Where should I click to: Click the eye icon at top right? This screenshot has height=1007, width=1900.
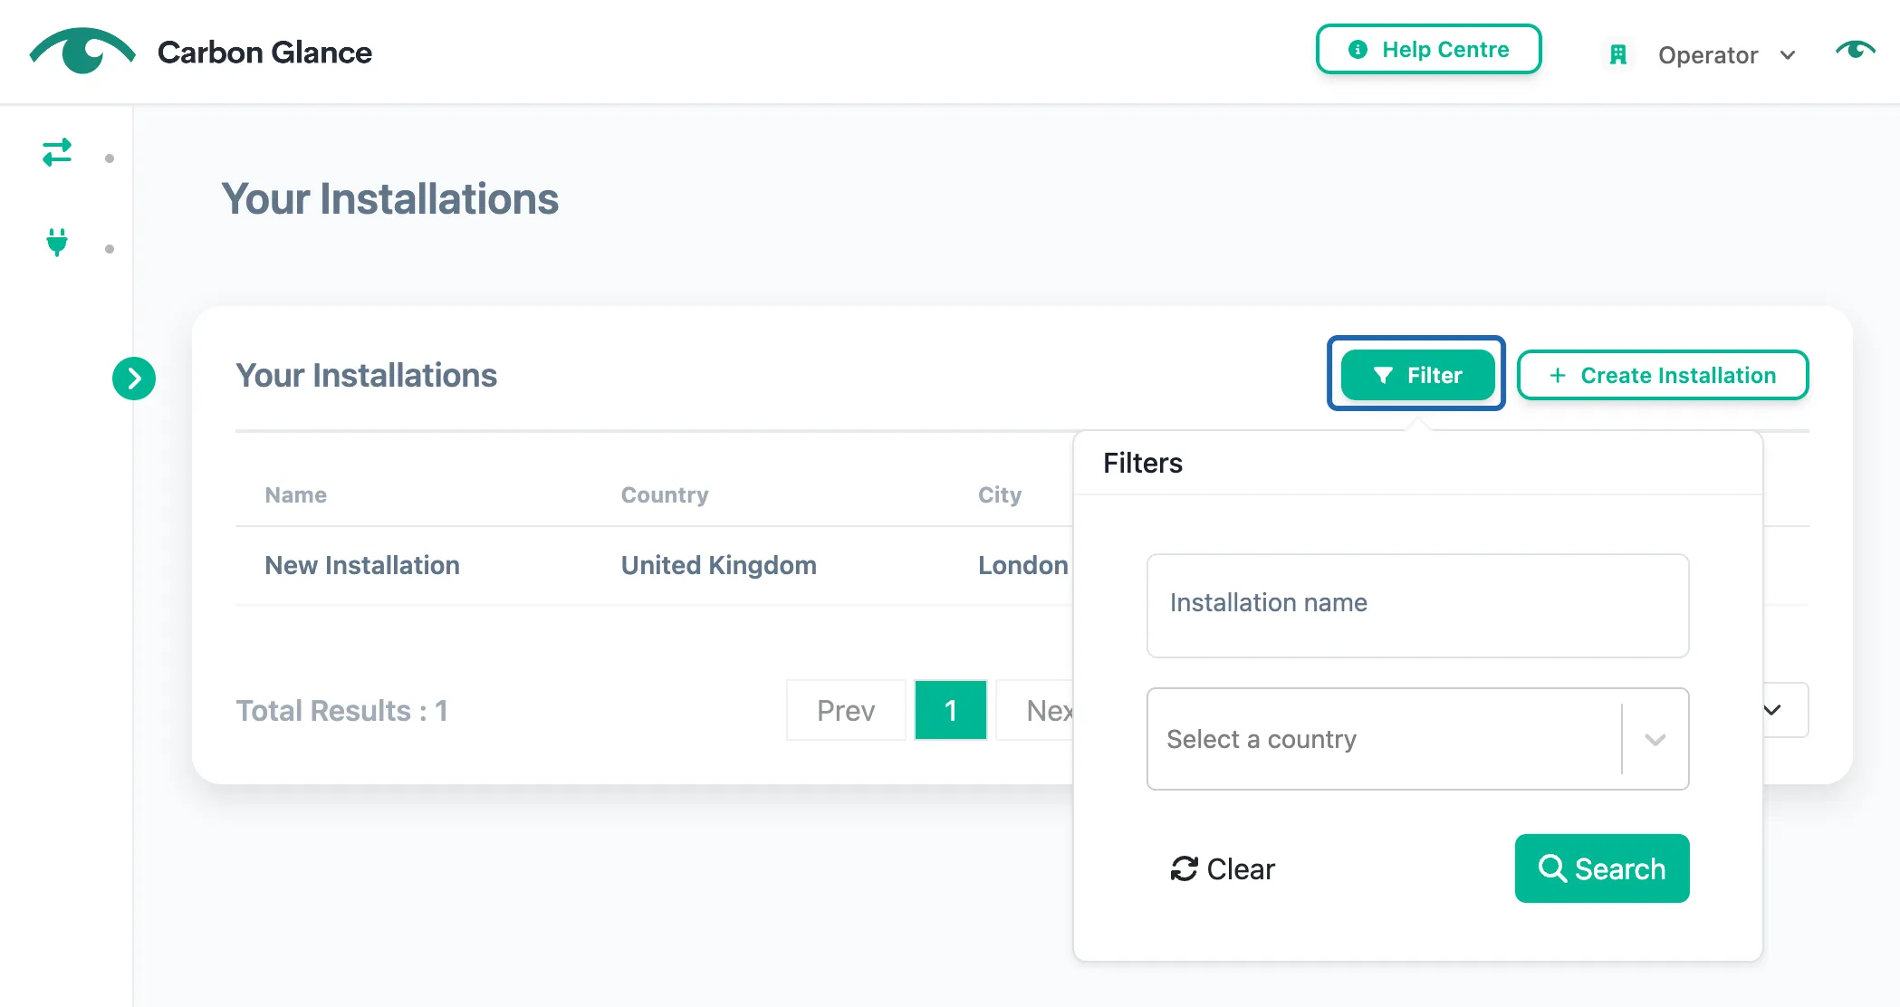(x=1855, y=51)
